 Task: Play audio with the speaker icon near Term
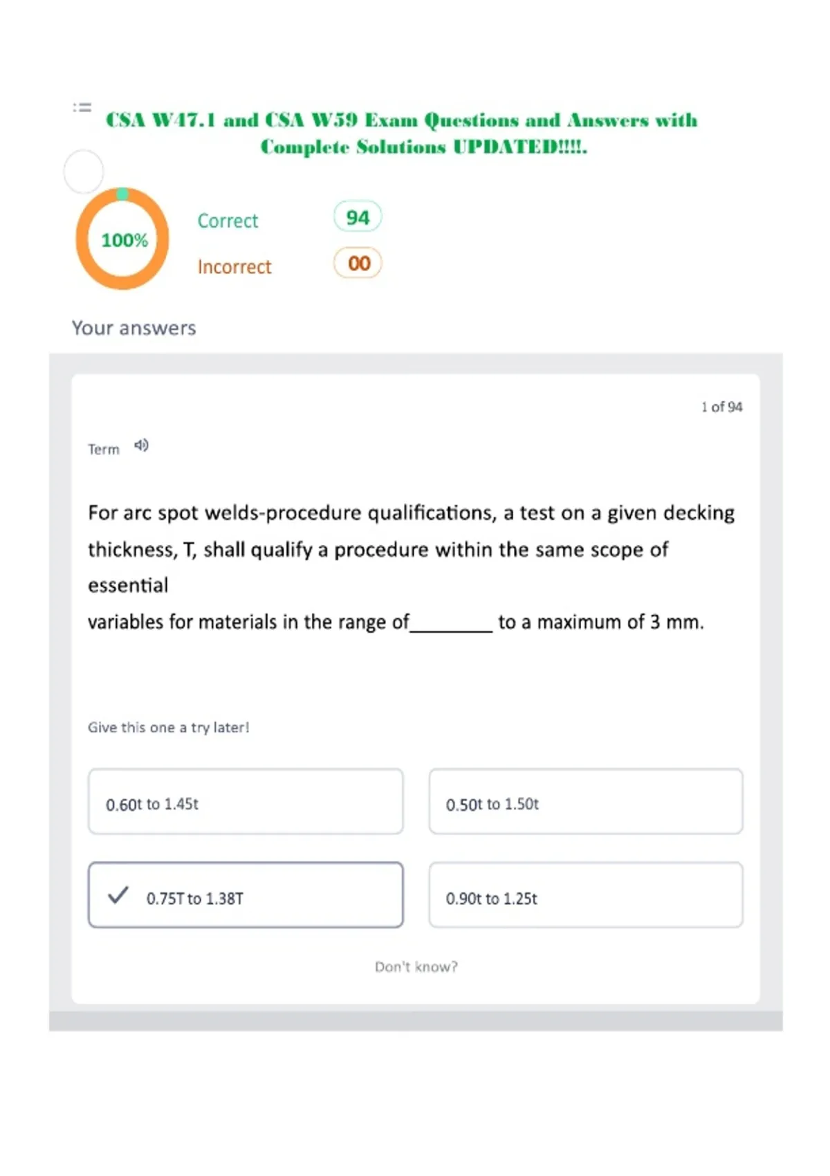tap(141, 445)
